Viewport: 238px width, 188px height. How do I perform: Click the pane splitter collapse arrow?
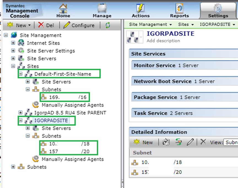point(123,182)
